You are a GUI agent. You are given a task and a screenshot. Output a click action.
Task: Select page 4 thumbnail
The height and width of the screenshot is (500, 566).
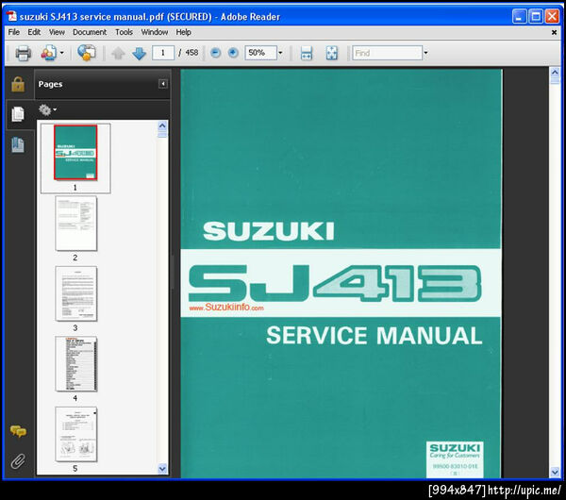click(x=75, y=364)
